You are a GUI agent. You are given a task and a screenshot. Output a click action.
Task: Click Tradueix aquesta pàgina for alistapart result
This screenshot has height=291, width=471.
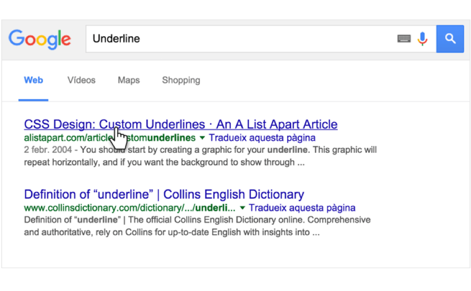point(262,138)
